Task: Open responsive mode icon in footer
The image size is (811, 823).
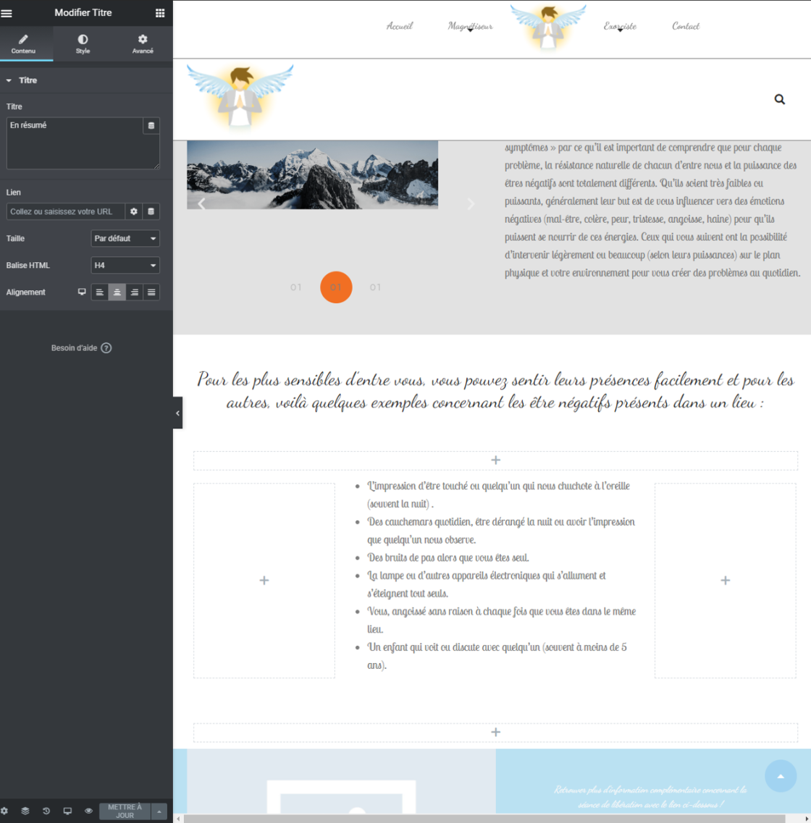Action: click(x=68, y=811)
